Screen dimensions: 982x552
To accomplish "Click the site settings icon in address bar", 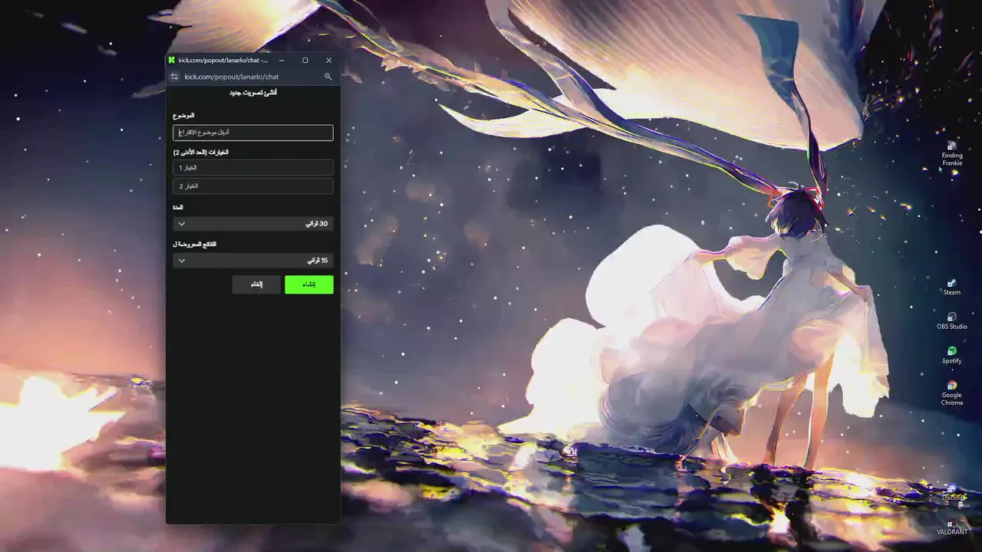I will tap(174, 77).
